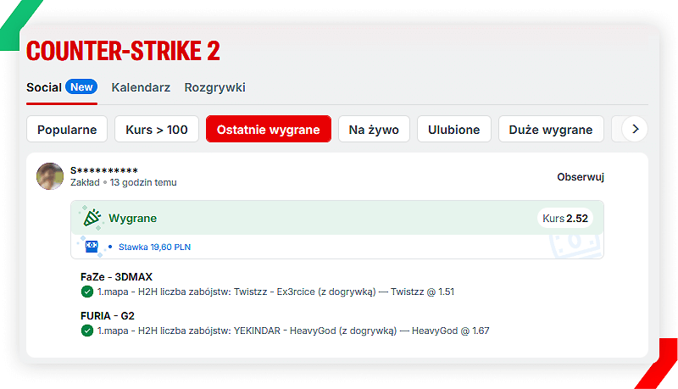Click the YEKINDAR - HeavyGod bet line
Screen dimensions: 678x389
pos(293,331)
